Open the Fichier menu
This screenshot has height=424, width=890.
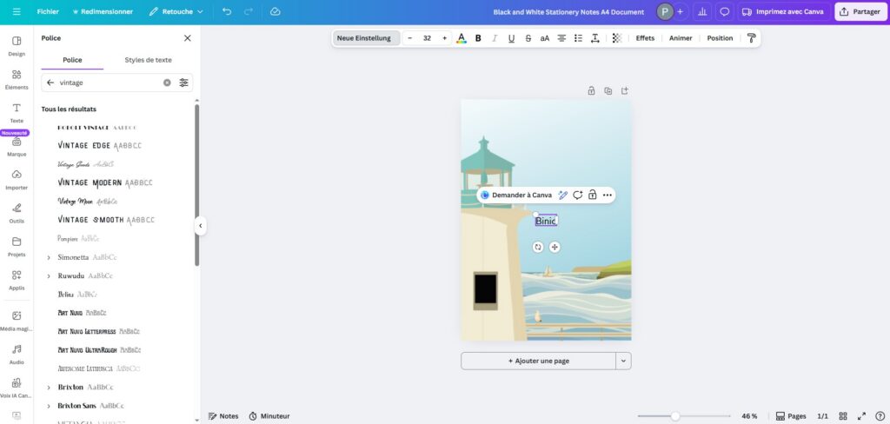48,11
